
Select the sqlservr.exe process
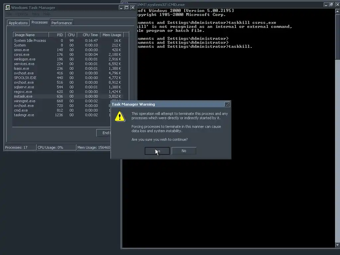pos(67,87)
